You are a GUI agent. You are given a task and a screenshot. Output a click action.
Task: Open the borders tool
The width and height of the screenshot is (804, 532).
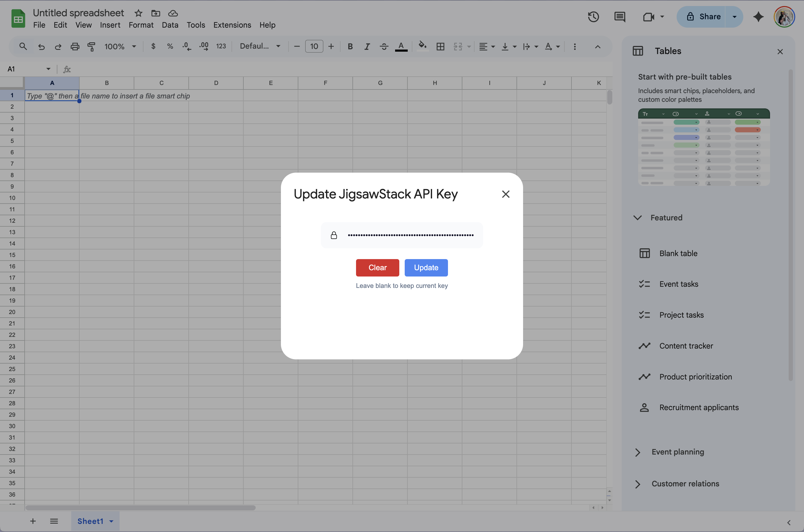440,47
